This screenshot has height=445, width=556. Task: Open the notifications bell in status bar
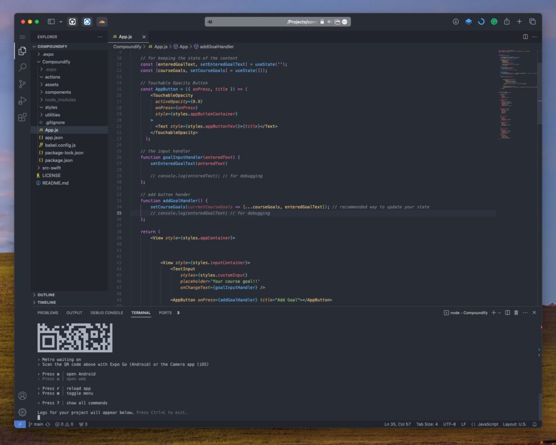(x=534, y=424)
